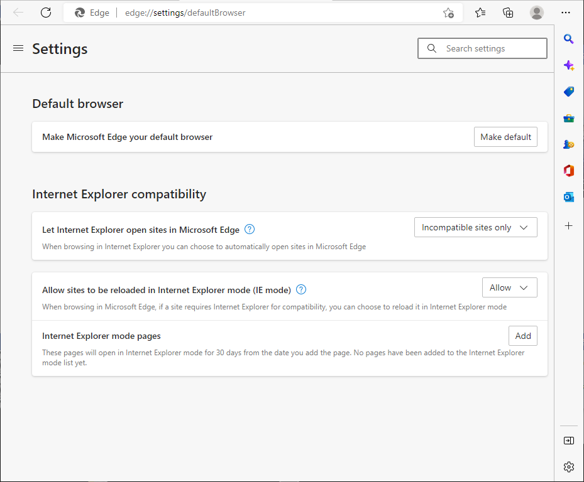Open the Copilot sparkle sidebar icon

pyautogui.click(x=568, y=65)
